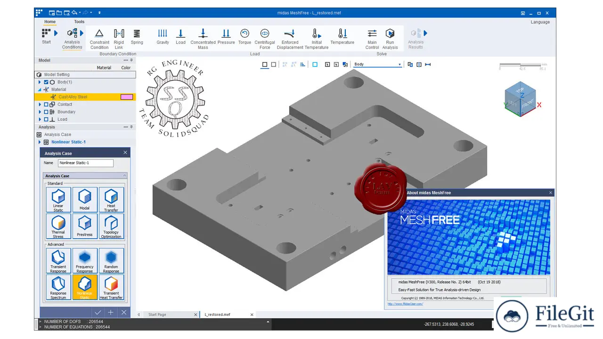The width and height of the screenshot is (603, 339).
Task: Open the Language menu
Action: (x=540, y=22)
